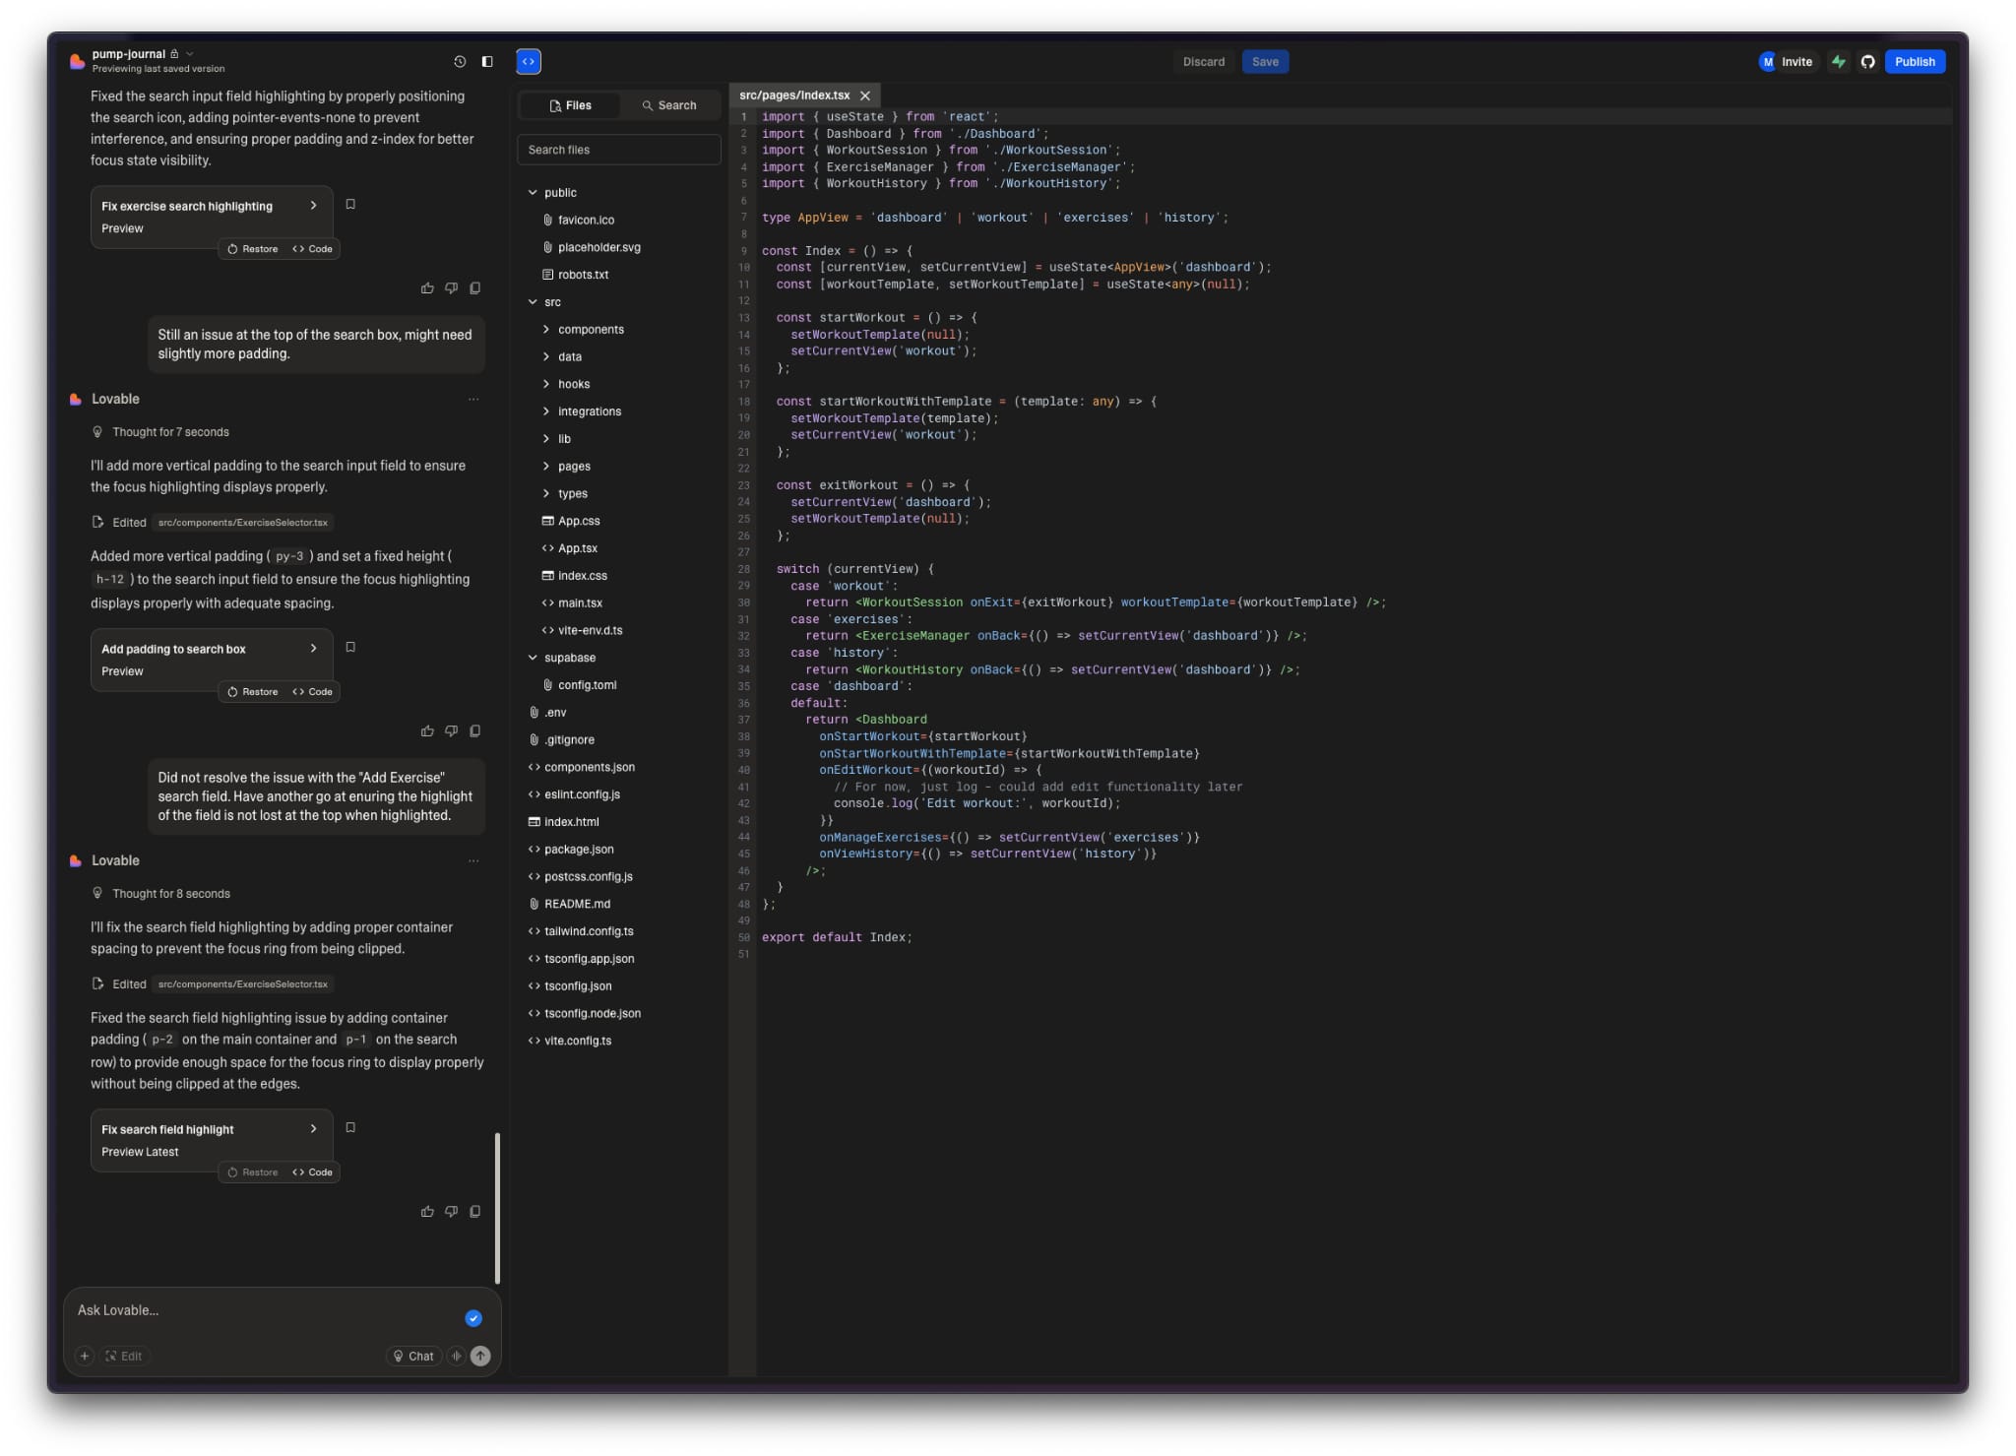Give a thumbs up to the last response

tap(427, 1211)
